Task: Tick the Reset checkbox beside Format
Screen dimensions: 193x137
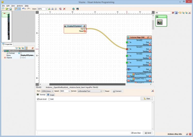Action: point(104,91)
